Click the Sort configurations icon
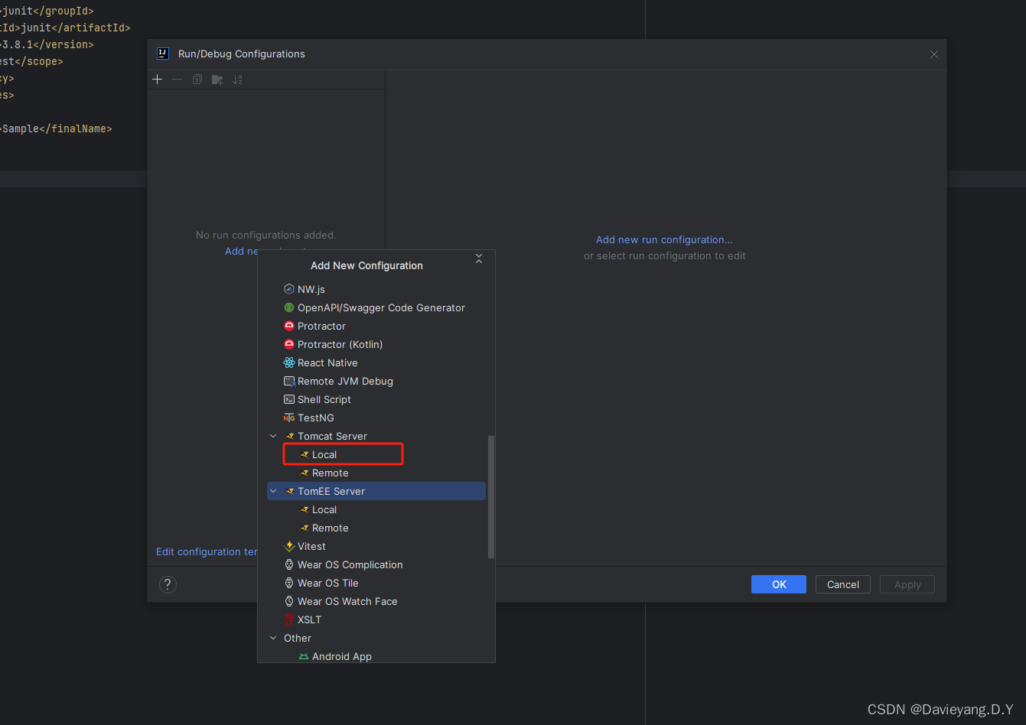Image resolution: width=1026 pixels, height=725 pixels. (237, 80)
